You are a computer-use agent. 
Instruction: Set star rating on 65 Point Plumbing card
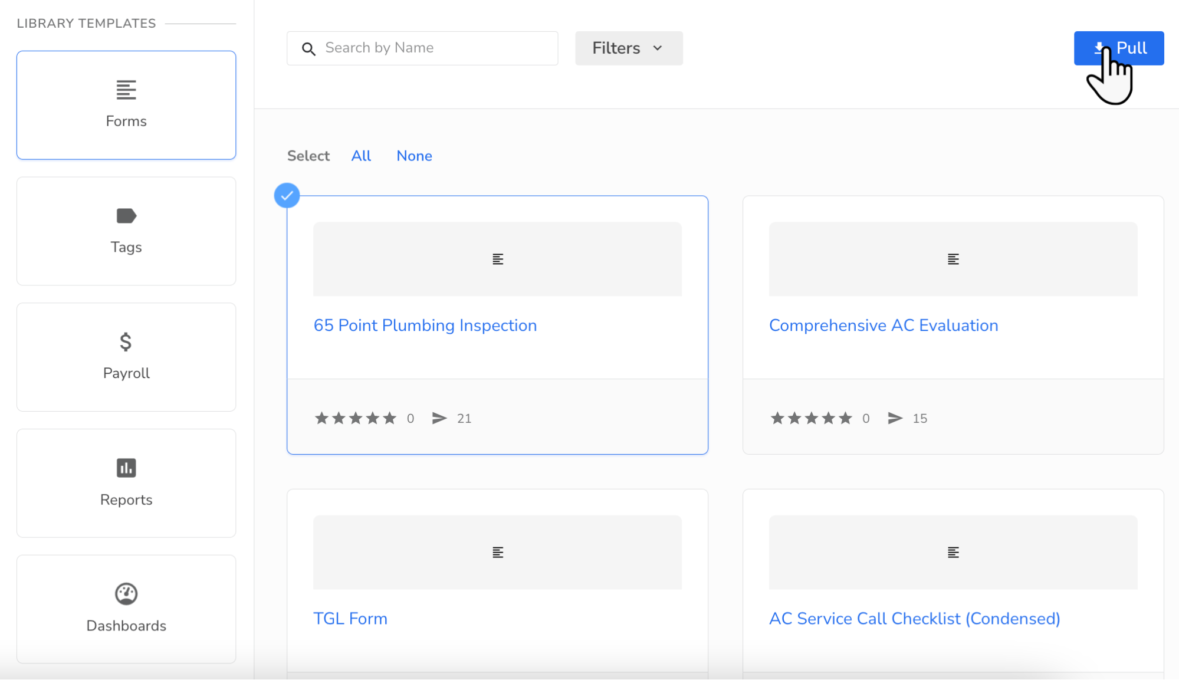pyautogui.click(x=355, y=418)
